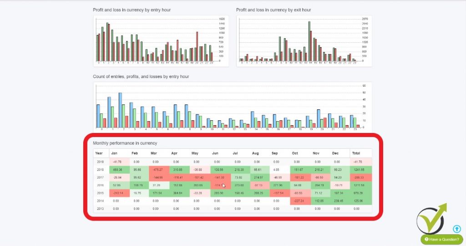Select the 2018 row year label
Image resolution: width=466 pixels, height=246 pixels.
[x=100, y=169]
